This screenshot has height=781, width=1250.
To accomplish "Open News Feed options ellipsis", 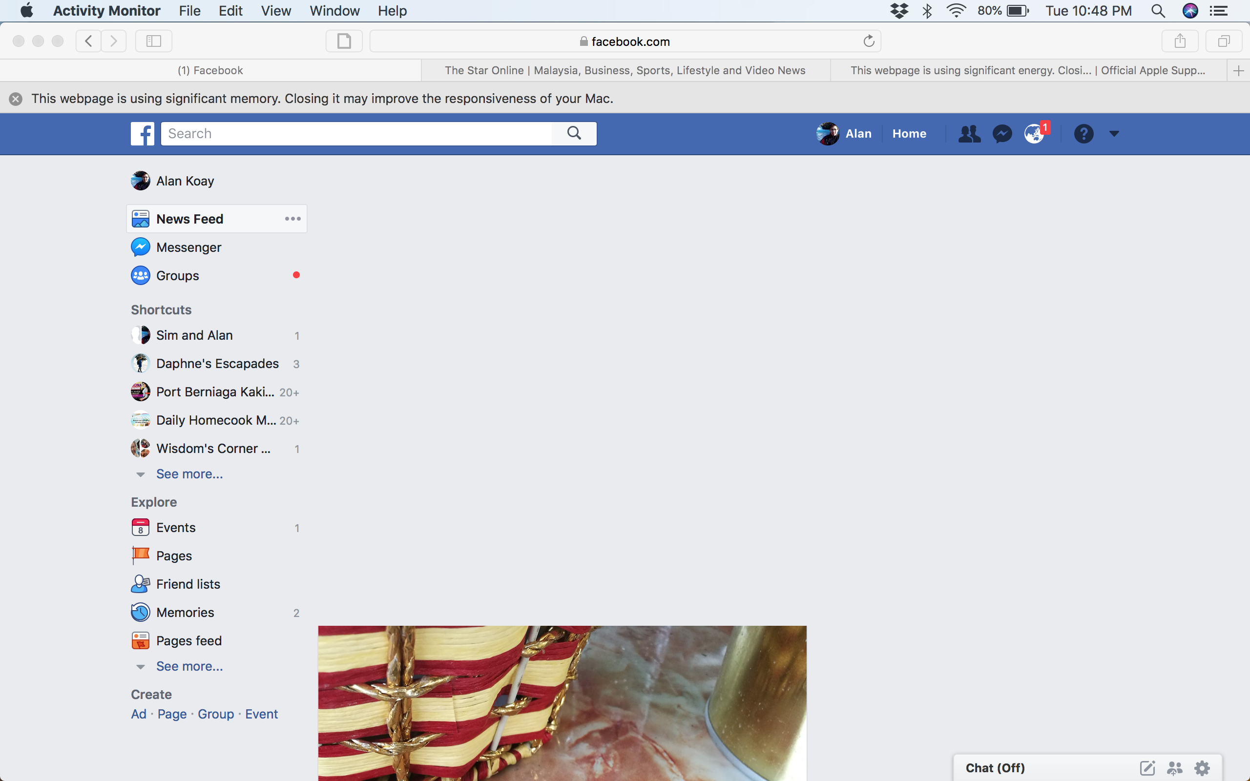I will pyautogui.click(x=292, y=219).
